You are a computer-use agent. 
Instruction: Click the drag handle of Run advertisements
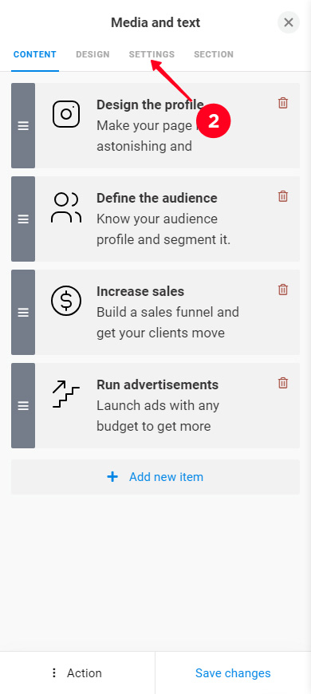(23, 406)
